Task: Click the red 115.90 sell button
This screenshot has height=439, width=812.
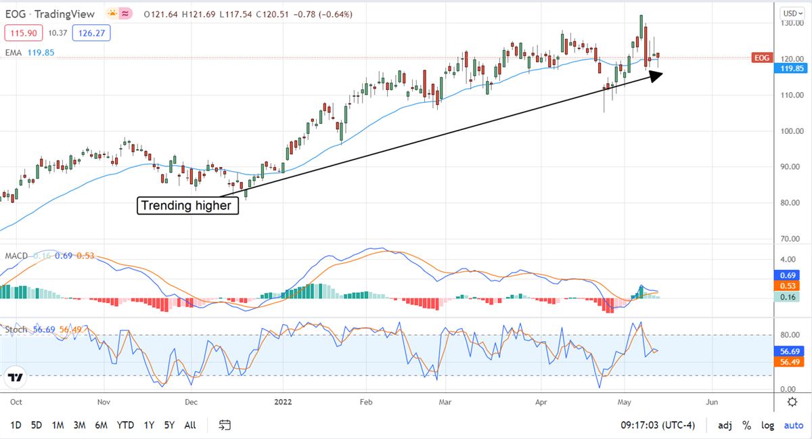Action: 22,32
